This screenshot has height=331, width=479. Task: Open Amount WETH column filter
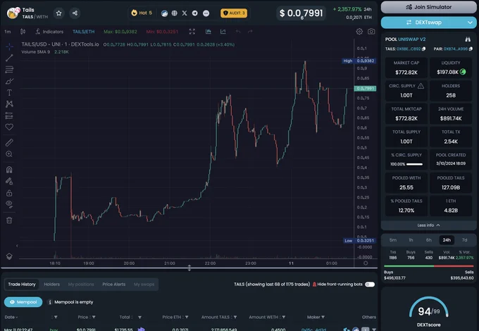click(283, 317)
